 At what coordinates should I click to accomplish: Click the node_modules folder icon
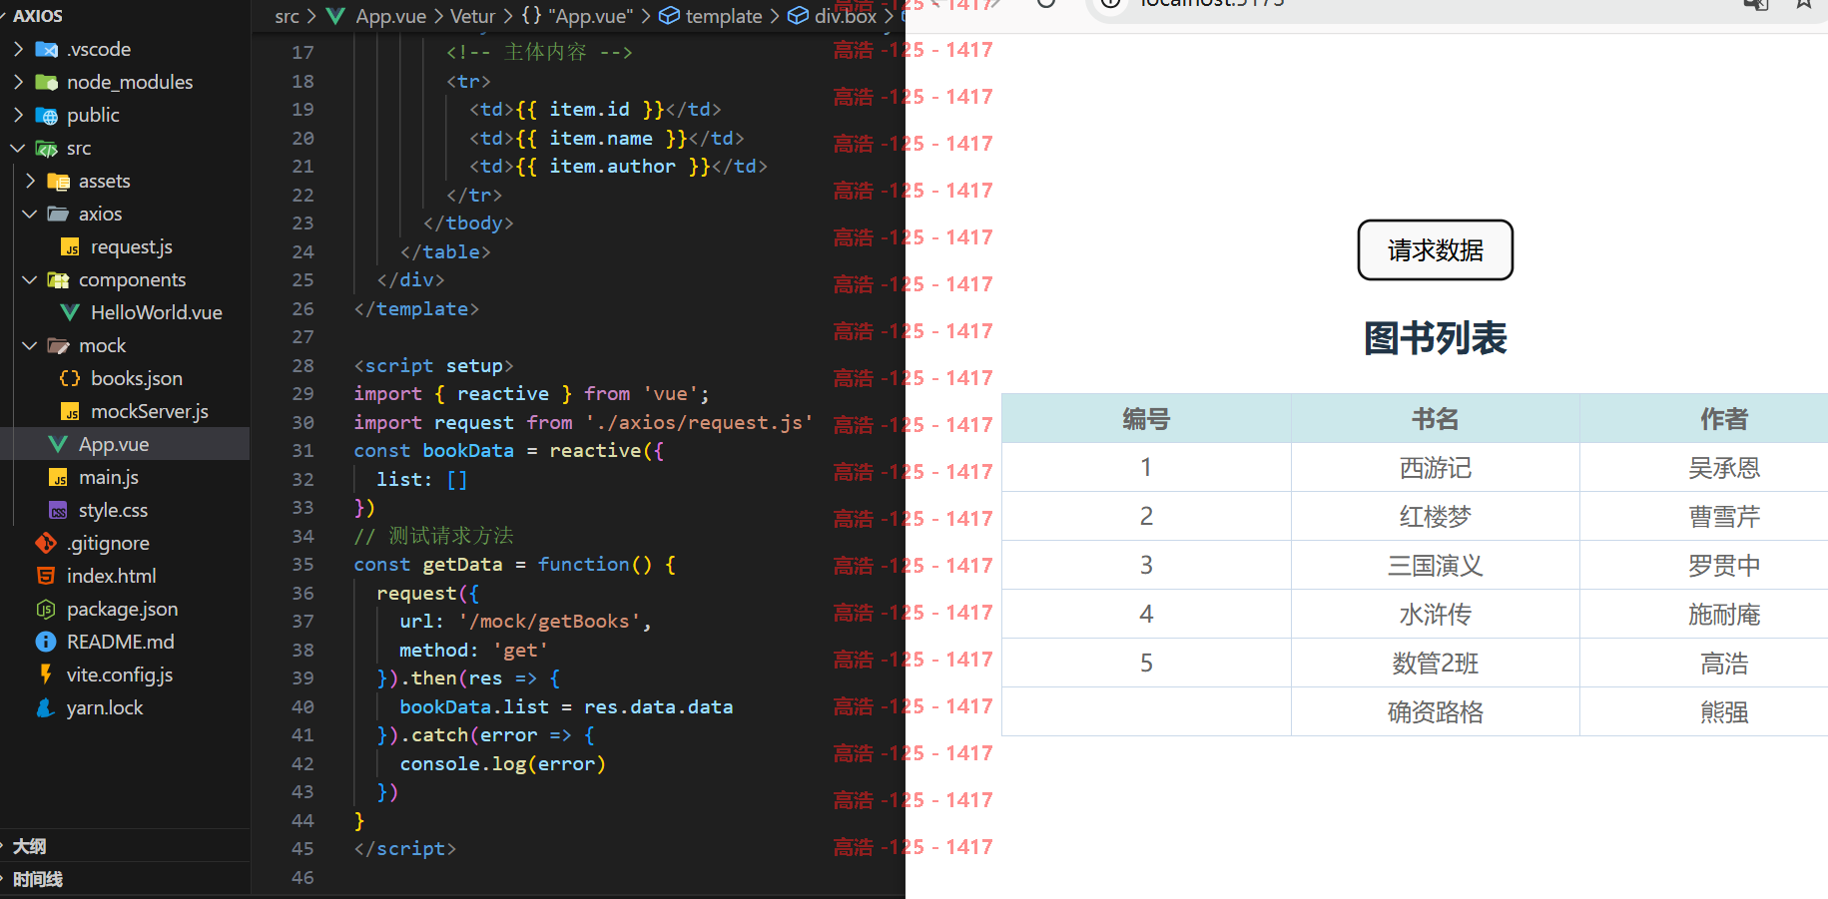[46, 82]
